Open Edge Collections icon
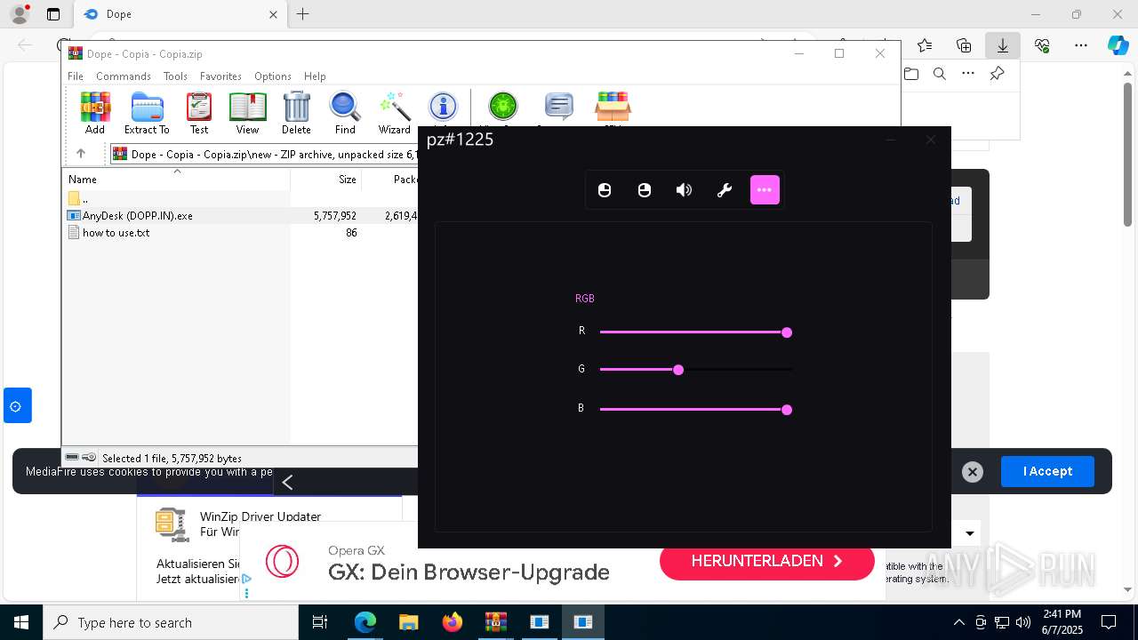The image size is (1138, 640). 964,45
